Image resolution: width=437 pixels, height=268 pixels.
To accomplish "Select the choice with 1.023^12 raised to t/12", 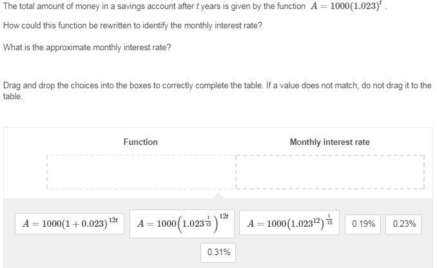I will click(x=291, y=224).
